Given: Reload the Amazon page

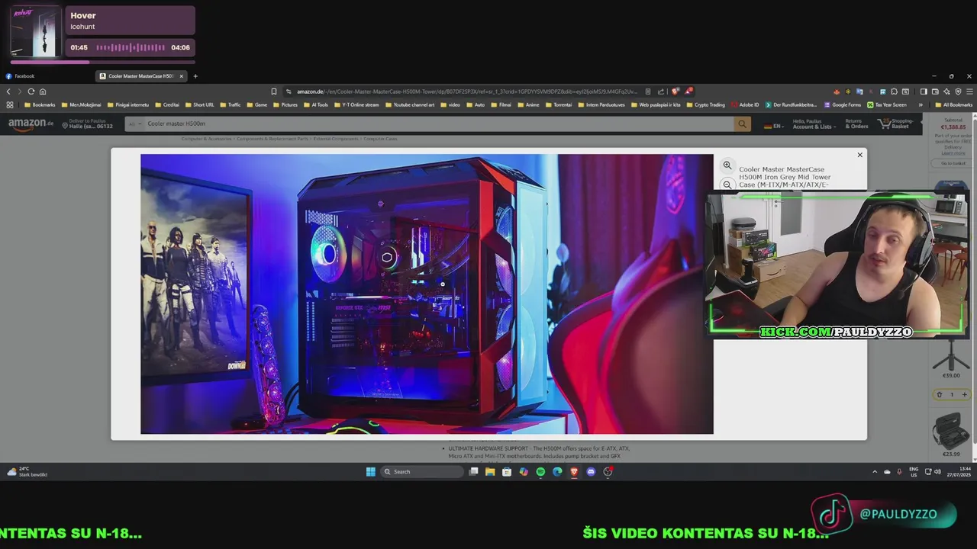Looking at the screenshot, I should (x=31, y=91).
